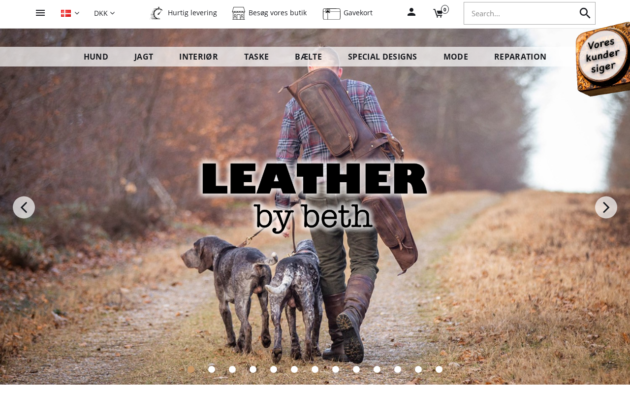Go to the REPARATION page
This screenshot has width=630, height=394.
tap(520, 57)
